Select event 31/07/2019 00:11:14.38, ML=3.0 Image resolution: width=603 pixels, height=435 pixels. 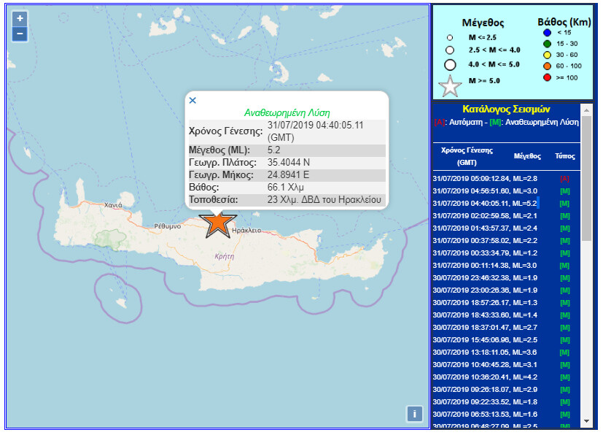click(x=485, y=265)
